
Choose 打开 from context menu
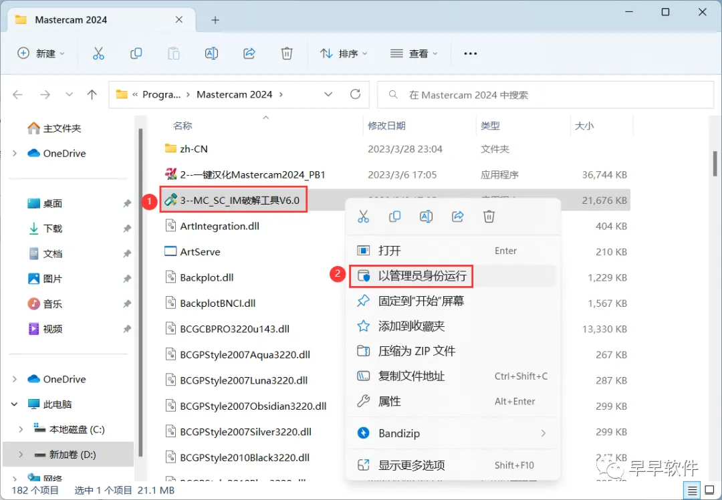click(x=453, y=251)
